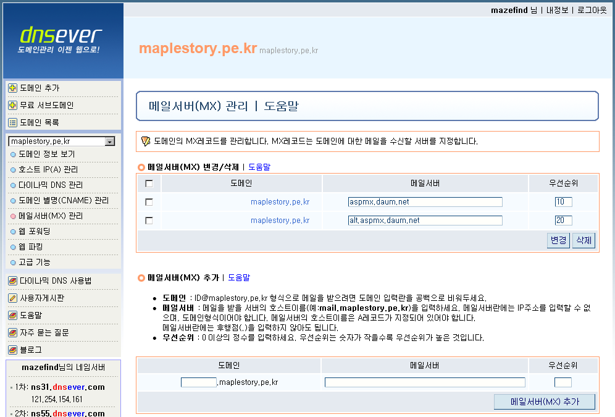Click the 변경 button
The image size is (615, 417).
tap(558, 240)
